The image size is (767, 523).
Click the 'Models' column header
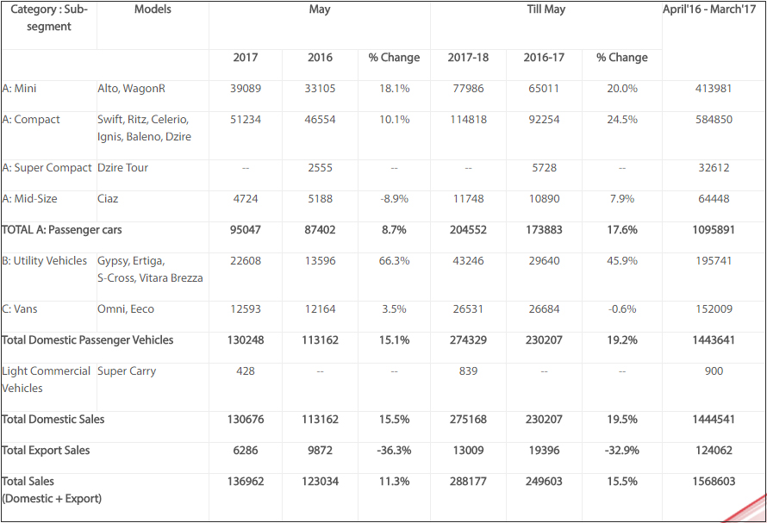tap(153, 9)
